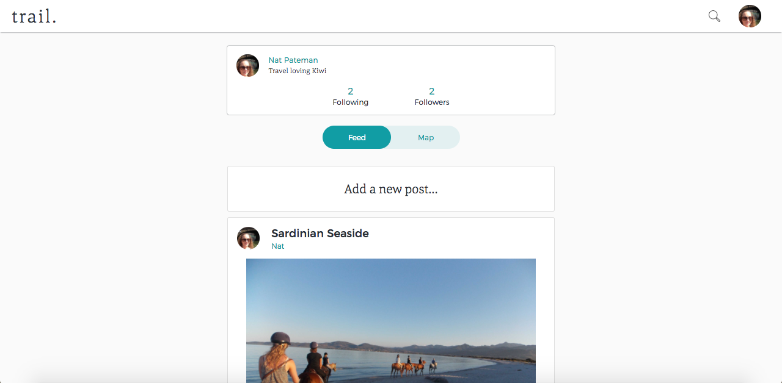Click the Nat author link under title
Viewport: 782px width, 383px height.
pos(278,246)
